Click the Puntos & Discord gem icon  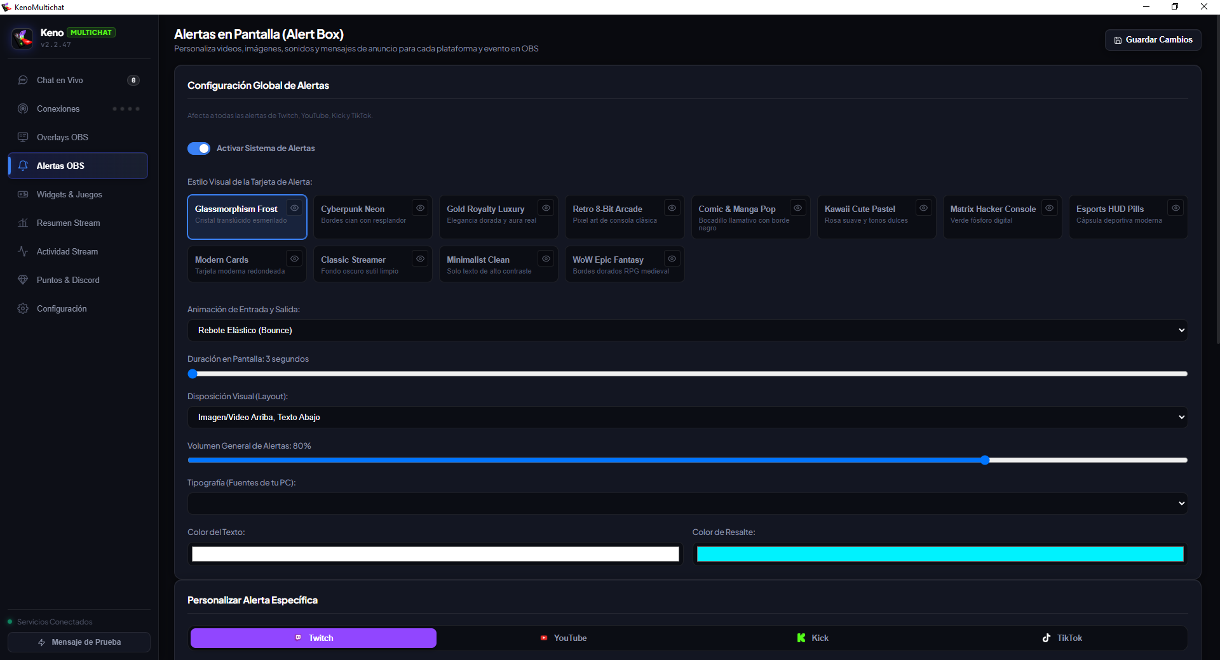point(23,280)
